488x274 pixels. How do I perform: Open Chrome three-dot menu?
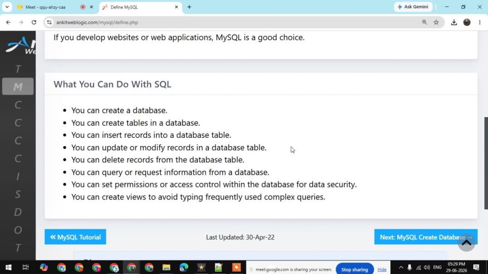coord(479,22)
